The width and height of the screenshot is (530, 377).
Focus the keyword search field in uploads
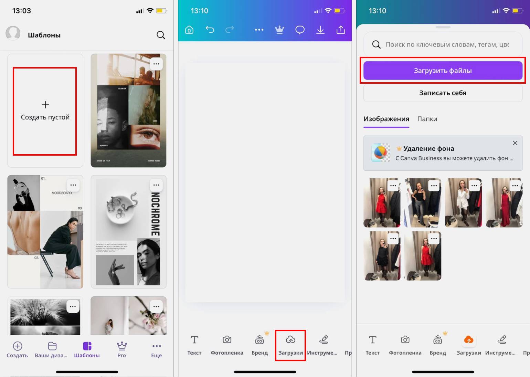pyautogui.click(x=447, y=45)
